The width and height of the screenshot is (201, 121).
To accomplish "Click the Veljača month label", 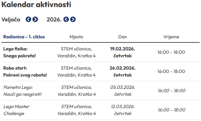I will click(x=11, y=19).
